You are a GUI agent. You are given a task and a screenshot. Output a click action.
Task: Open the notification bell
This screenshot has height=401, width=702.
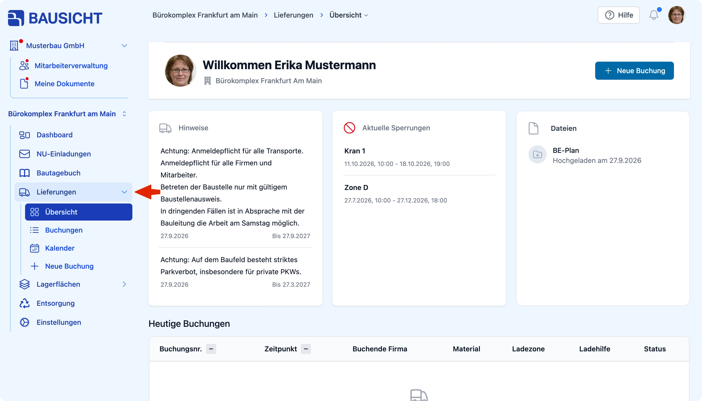click(654, 15)
